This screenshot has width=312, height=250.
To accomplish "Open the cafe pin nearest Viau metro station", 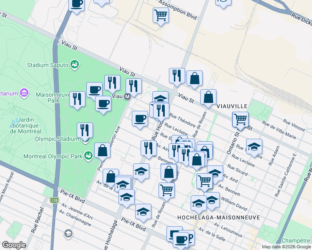I will pos(103,104).
